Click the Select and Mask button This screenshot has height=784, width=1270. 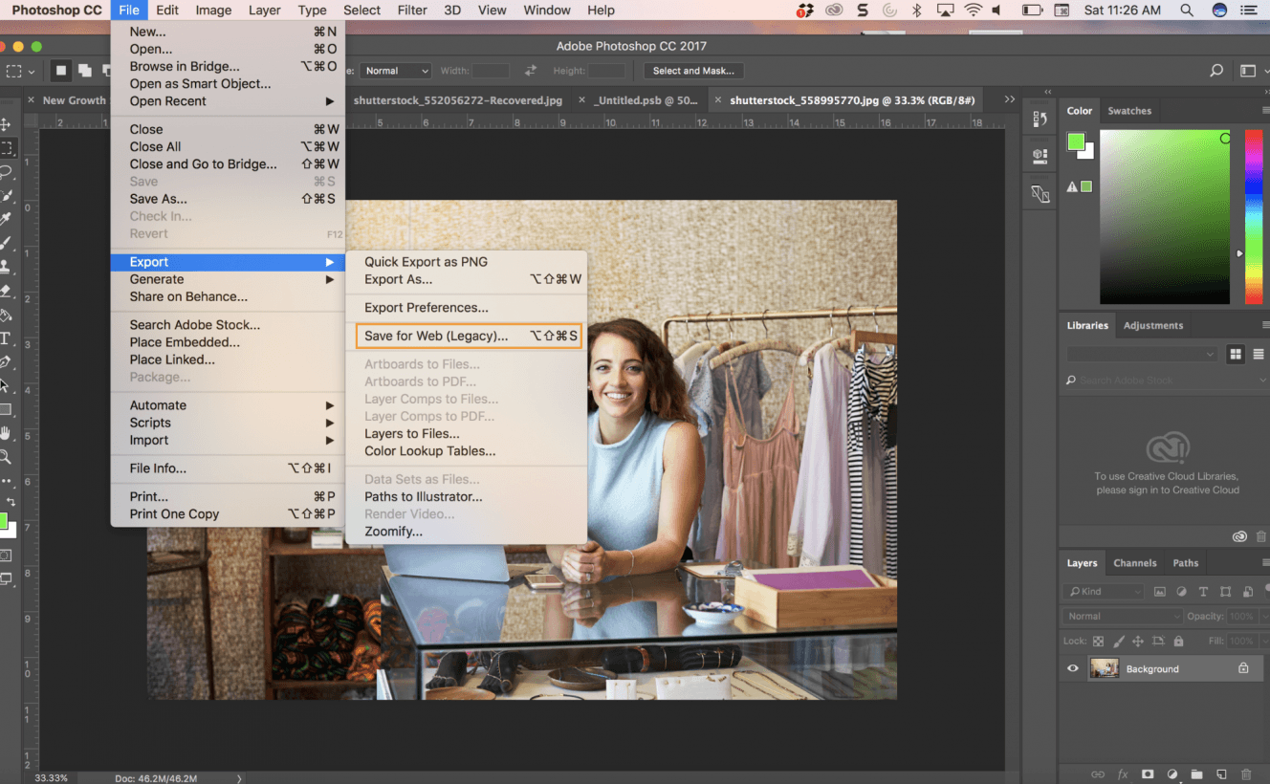tap(693, 71)
